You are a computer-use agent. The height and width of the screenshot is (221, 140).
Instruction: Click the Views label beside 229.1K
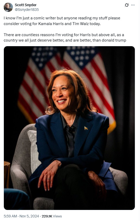coord(57,216)
